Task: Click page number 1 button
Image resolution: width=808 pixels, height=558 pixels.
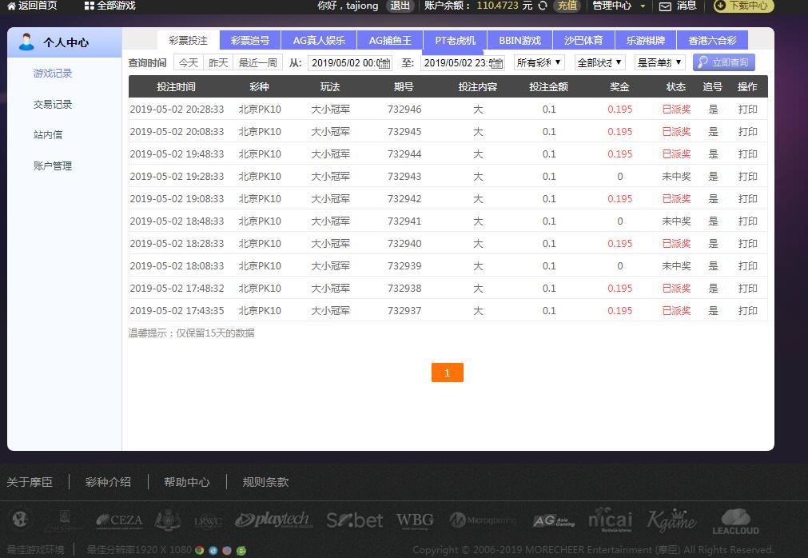Action: [x=447, y=373]
